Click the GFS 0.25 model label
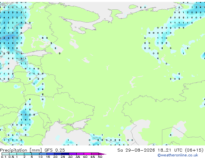Screen dimensions: 205x158 [x=55, y=150]
